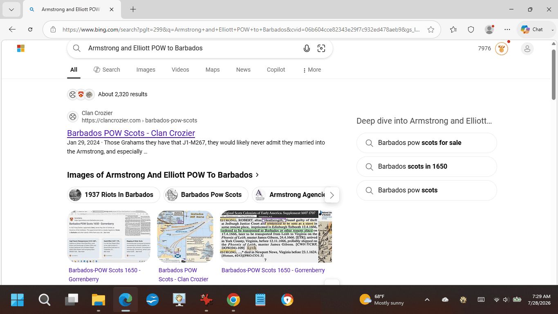Open the OneDrive cloud tray icon

point(445,300)
